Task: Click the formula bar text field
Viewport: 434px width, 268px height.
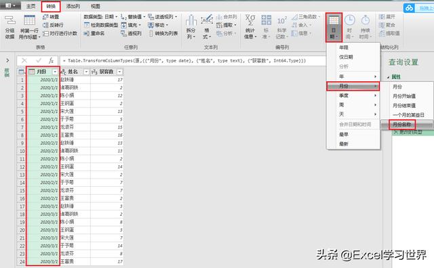Action: point(193,60)
